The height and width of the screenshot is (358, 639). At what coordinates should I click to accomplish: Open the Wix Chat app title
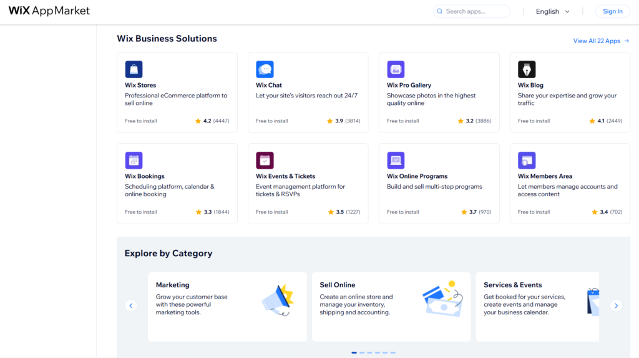point(268,86)
